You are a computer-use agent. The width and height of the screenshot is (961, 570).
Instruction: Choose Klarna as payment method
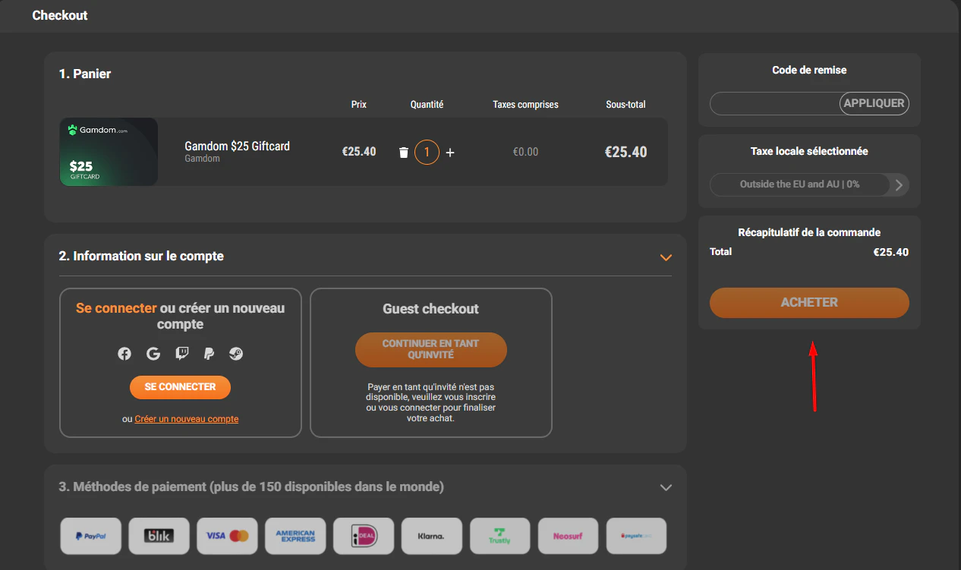[x=432, y=536]
